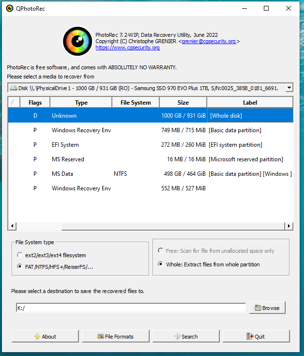304x356 pixels.
Task: Maximize the QPhotoRec window
Action: coord(266,8)
